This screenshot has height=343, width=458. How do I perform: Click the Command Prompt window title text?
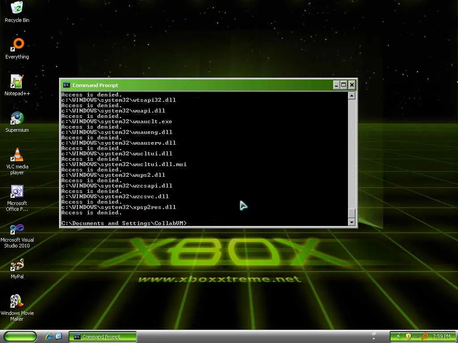[x=95, y=85]
